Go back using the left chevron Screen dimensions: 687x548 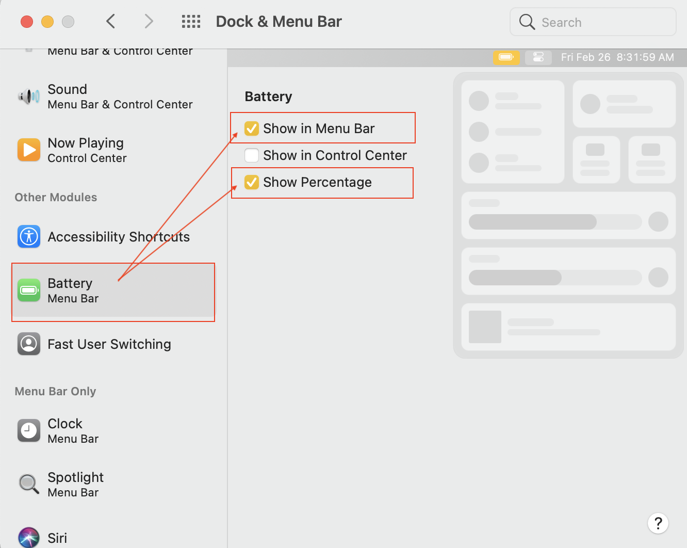(x=110, y=22)
